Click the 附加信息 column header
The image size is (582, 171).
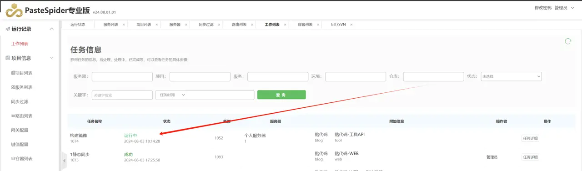point(396,121)
